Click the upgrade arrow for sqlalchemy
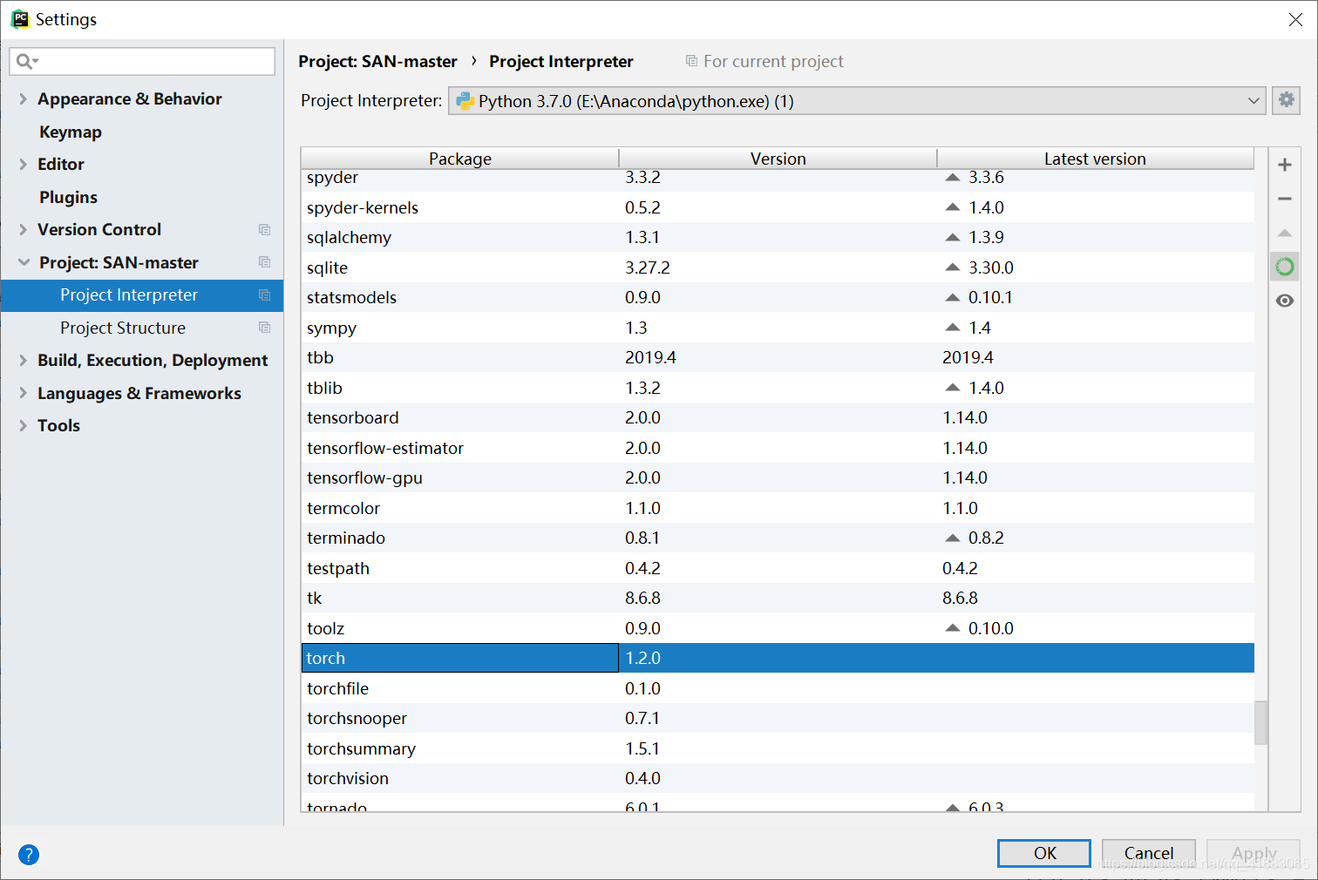This screenshot has height=880, width=1318. coord(953,237)
